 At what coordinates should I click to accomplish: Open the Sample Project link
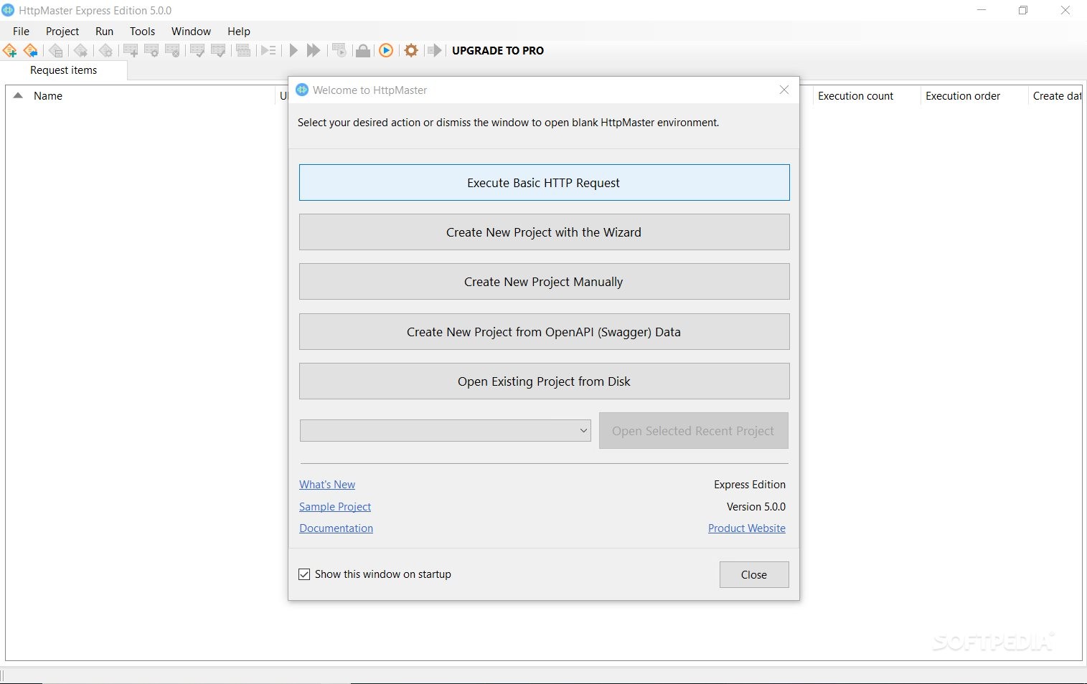(x=335, y=506)
